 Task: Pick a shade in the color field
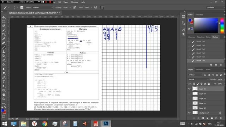[x=206, y=26]
